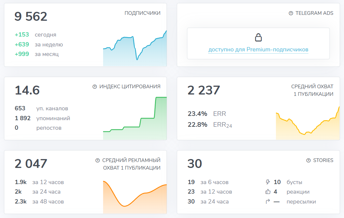Click the forward arrow пересылки icon

[x=268, y=202]
